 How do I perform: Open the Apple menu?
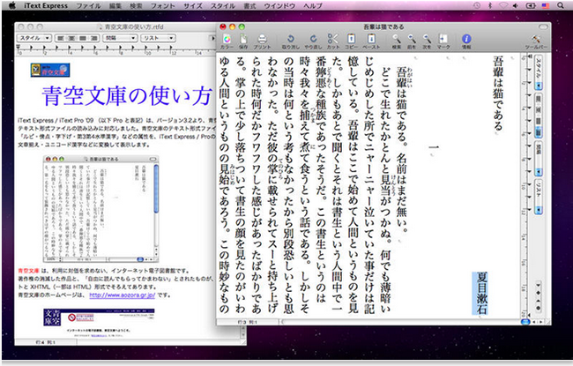pyautogui.click(x=11, y=5)
